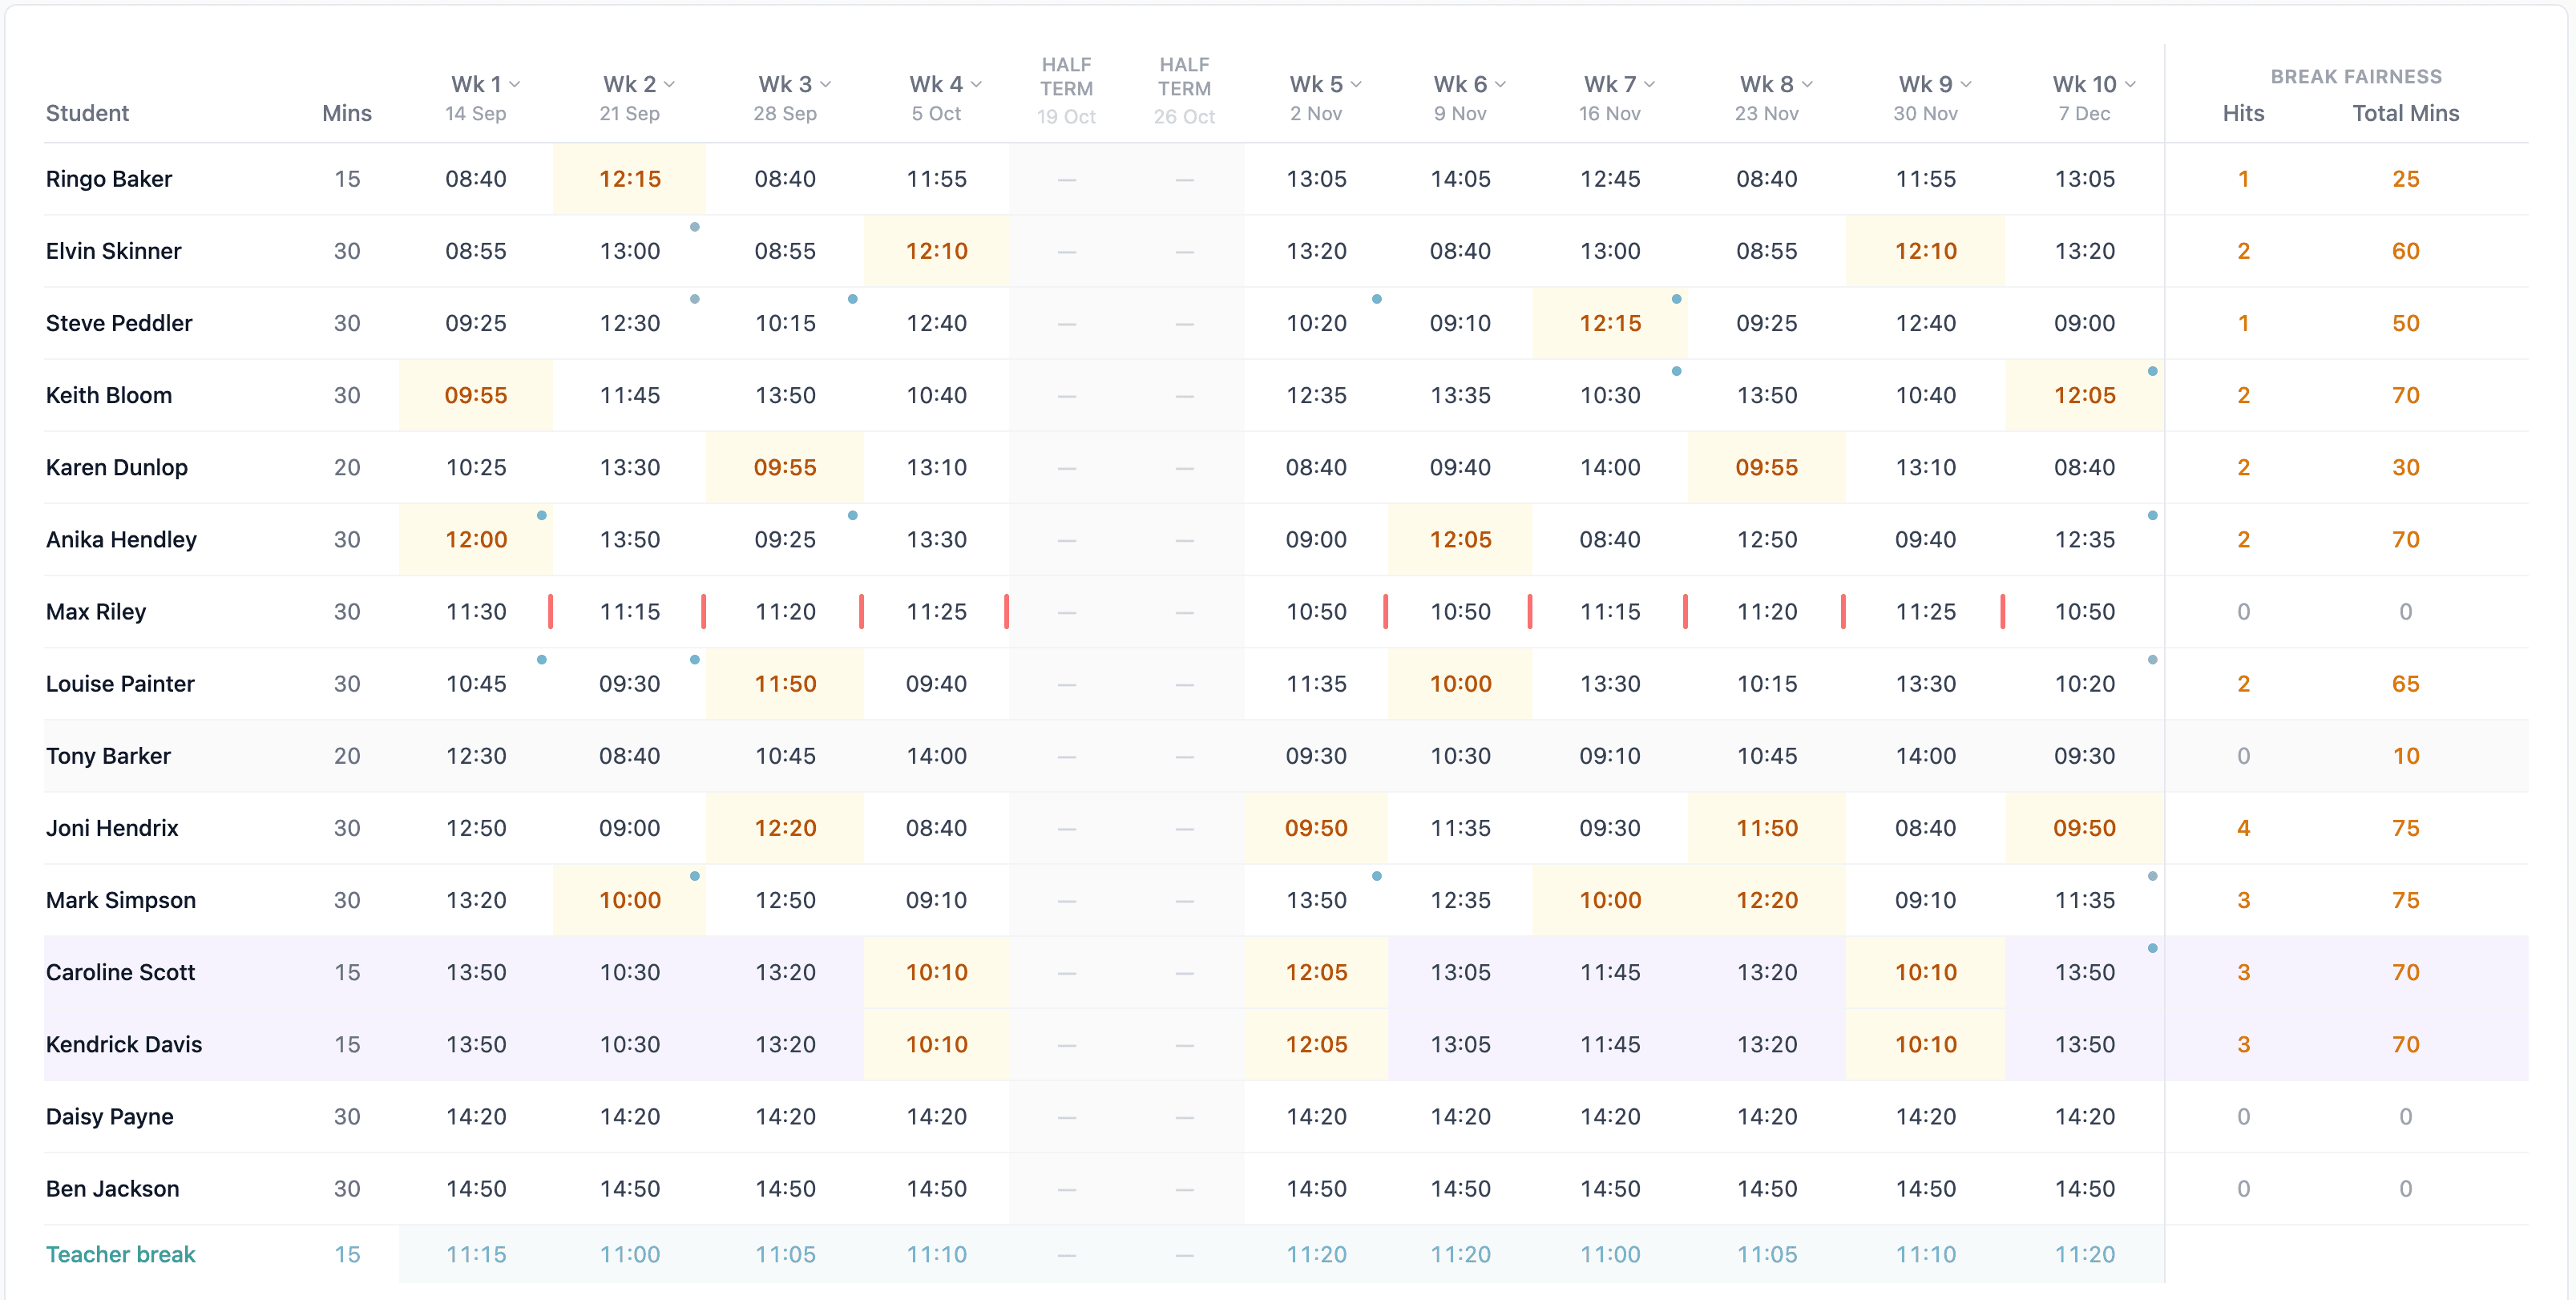Click the blue dot on Anika Hendley's Wk 1 cell
Viewport: 2576px width, 1300px height.
click(x=541, y=515)
